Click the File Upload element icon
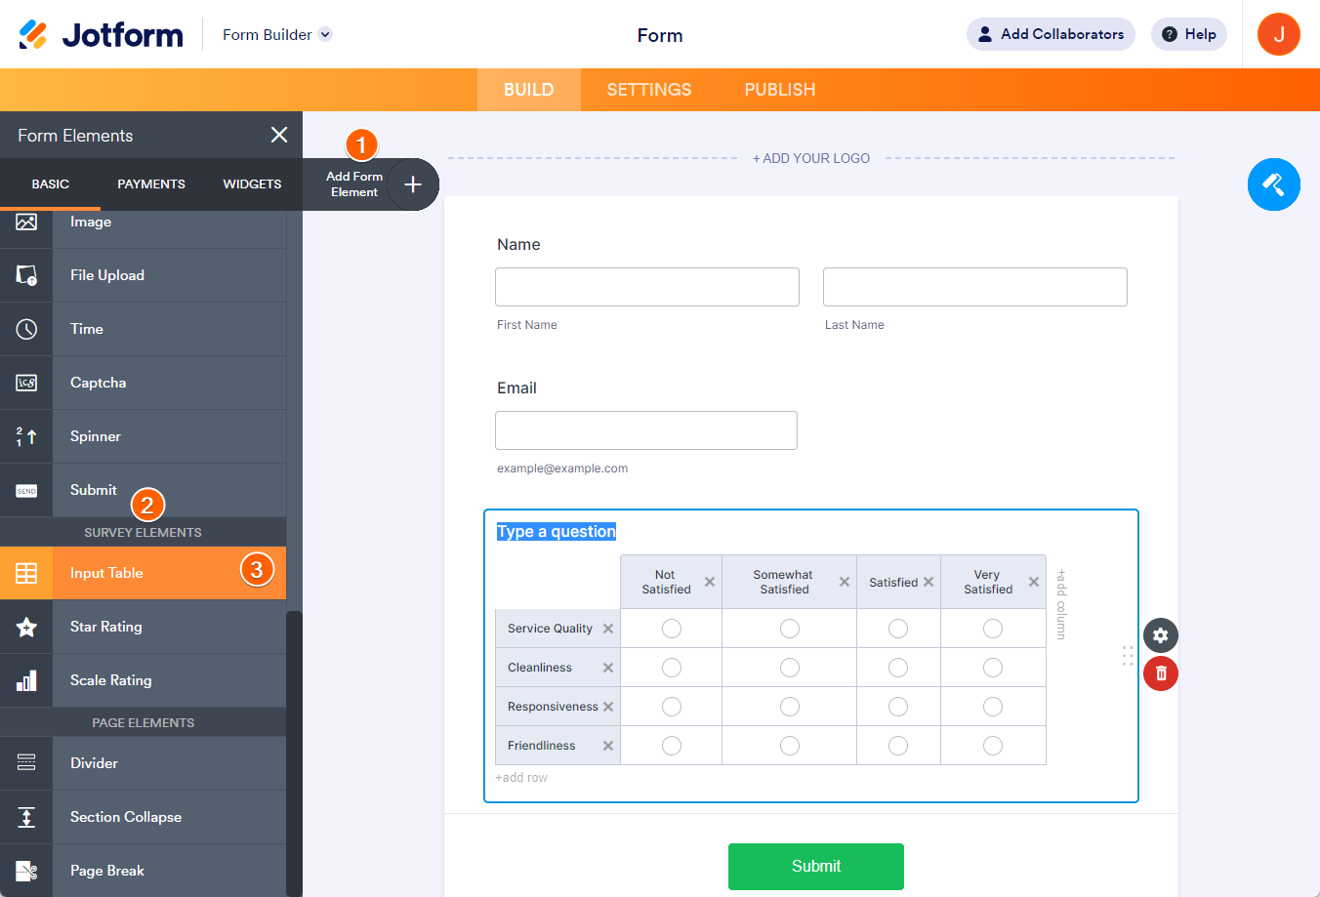1320x897 pixels. point(26,275)
